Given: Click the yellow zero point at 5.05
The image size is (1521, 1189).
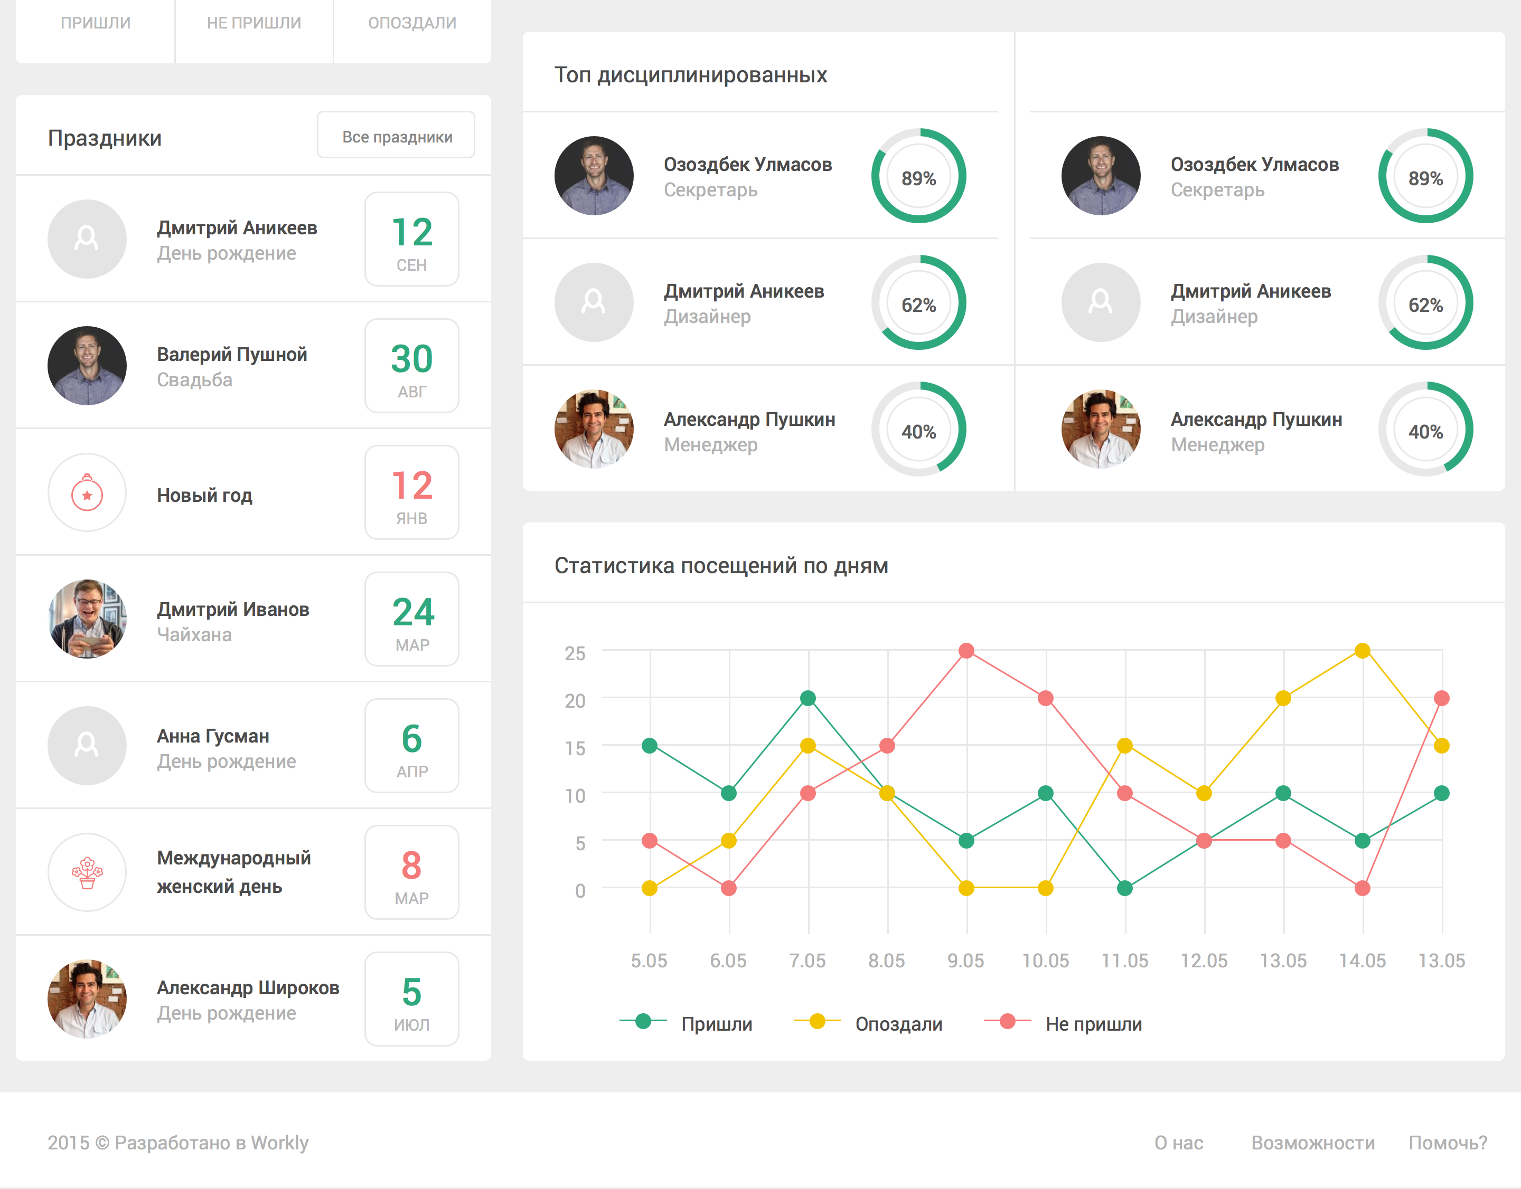Looking at the screenshot, I should pyautogui.click(x=650, y=888).
